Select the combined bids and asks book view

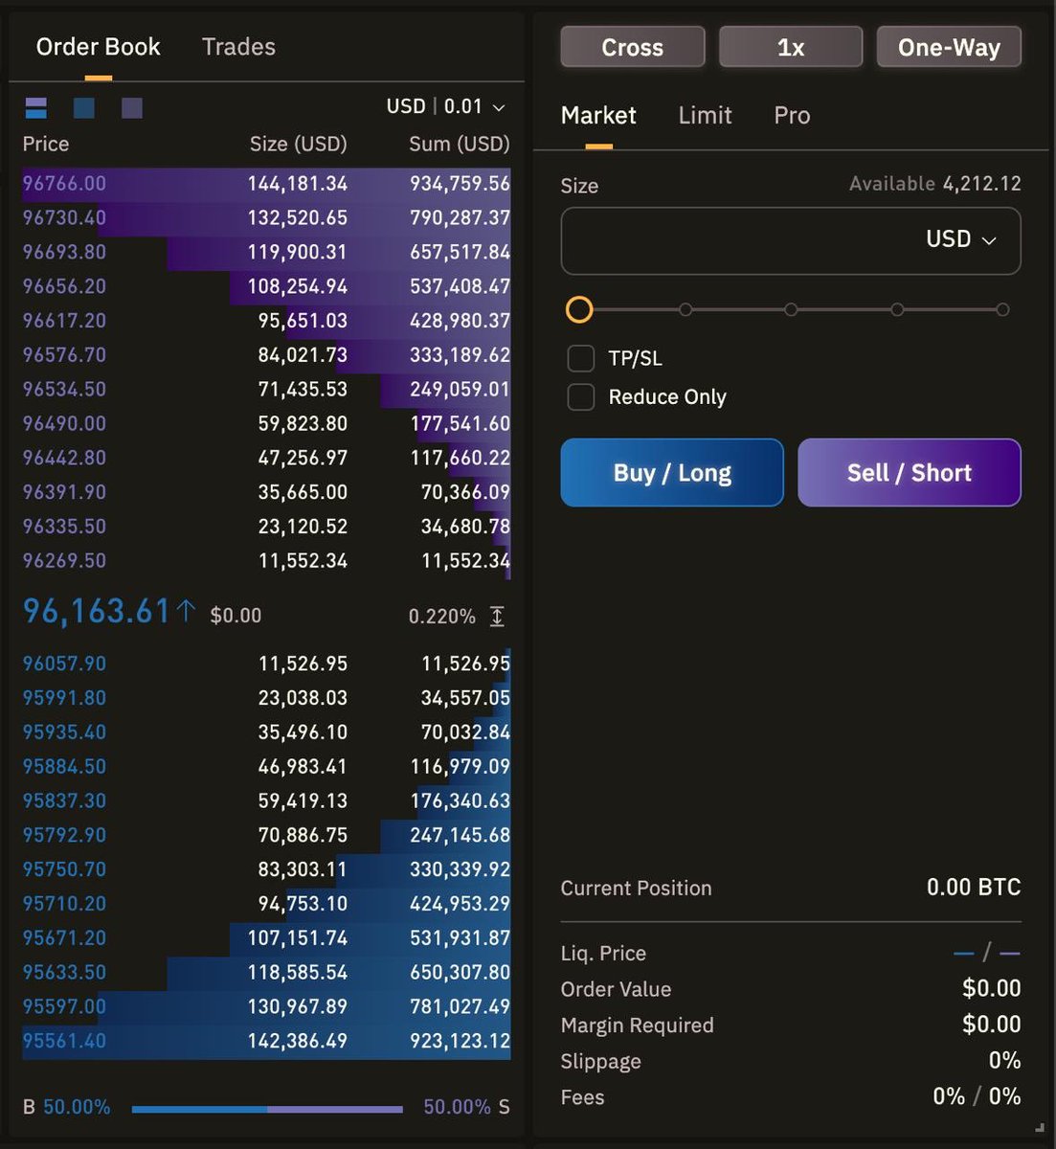(36, 107)
